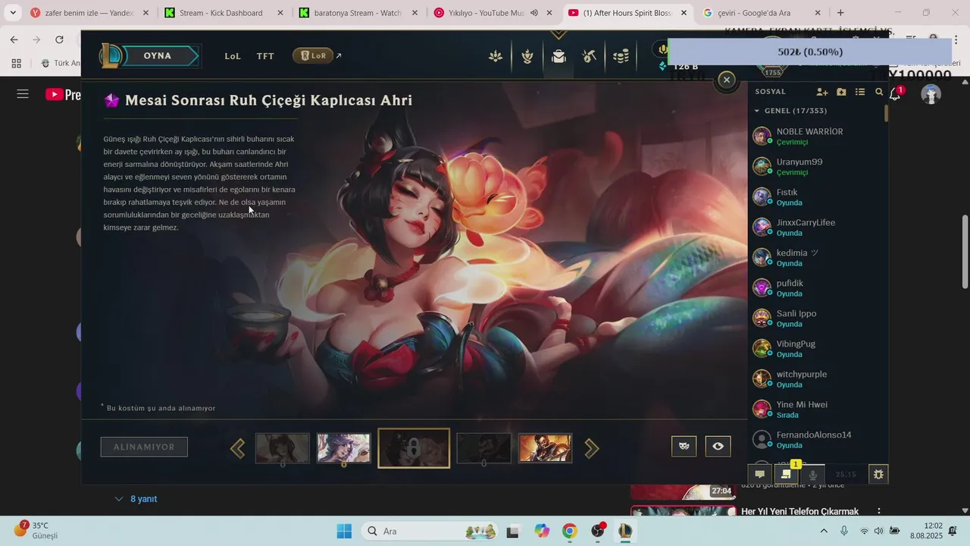Open the Chrome tab search dropdown
The width and height of the screenshot is (970, 546).
point(13,13)
